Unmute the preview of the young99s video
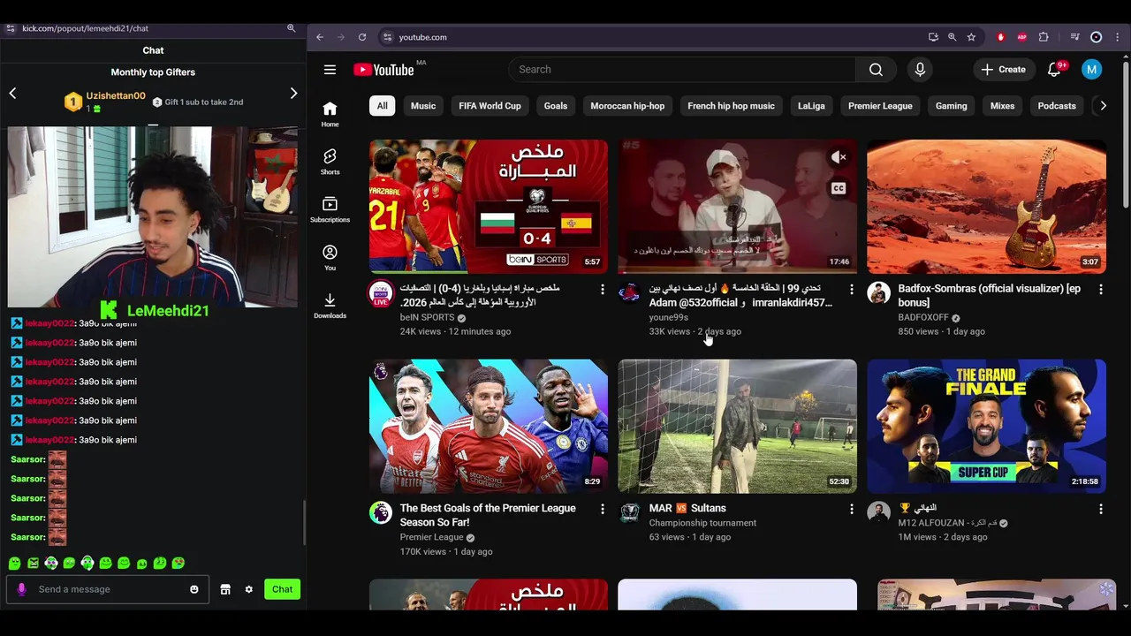The width and height of the screenshot is (1131, 636). point(839,157)
